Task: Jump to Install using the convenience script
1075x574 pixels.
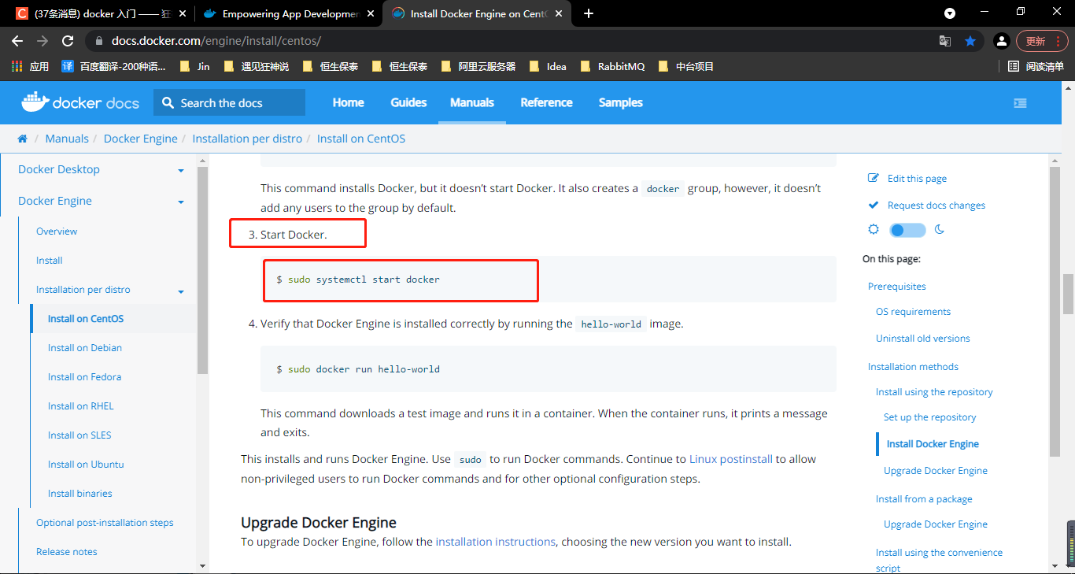Action: pos(939,560)
